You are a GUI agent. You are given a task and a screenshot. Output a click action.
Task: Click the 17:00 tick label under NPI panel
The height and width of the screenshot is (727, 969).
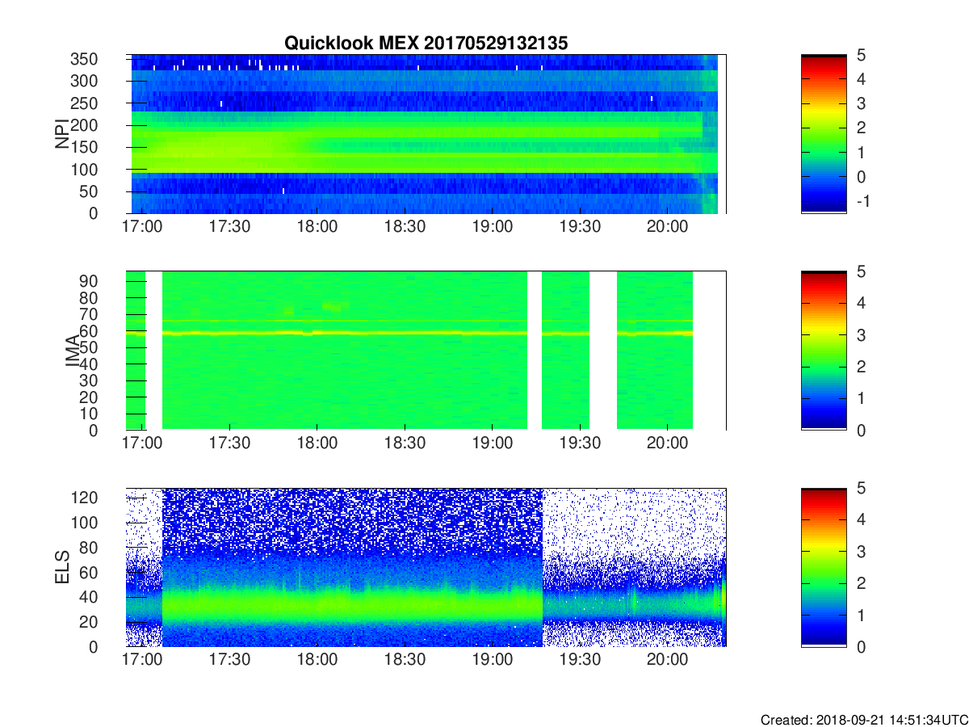click(x=142, y=228)
